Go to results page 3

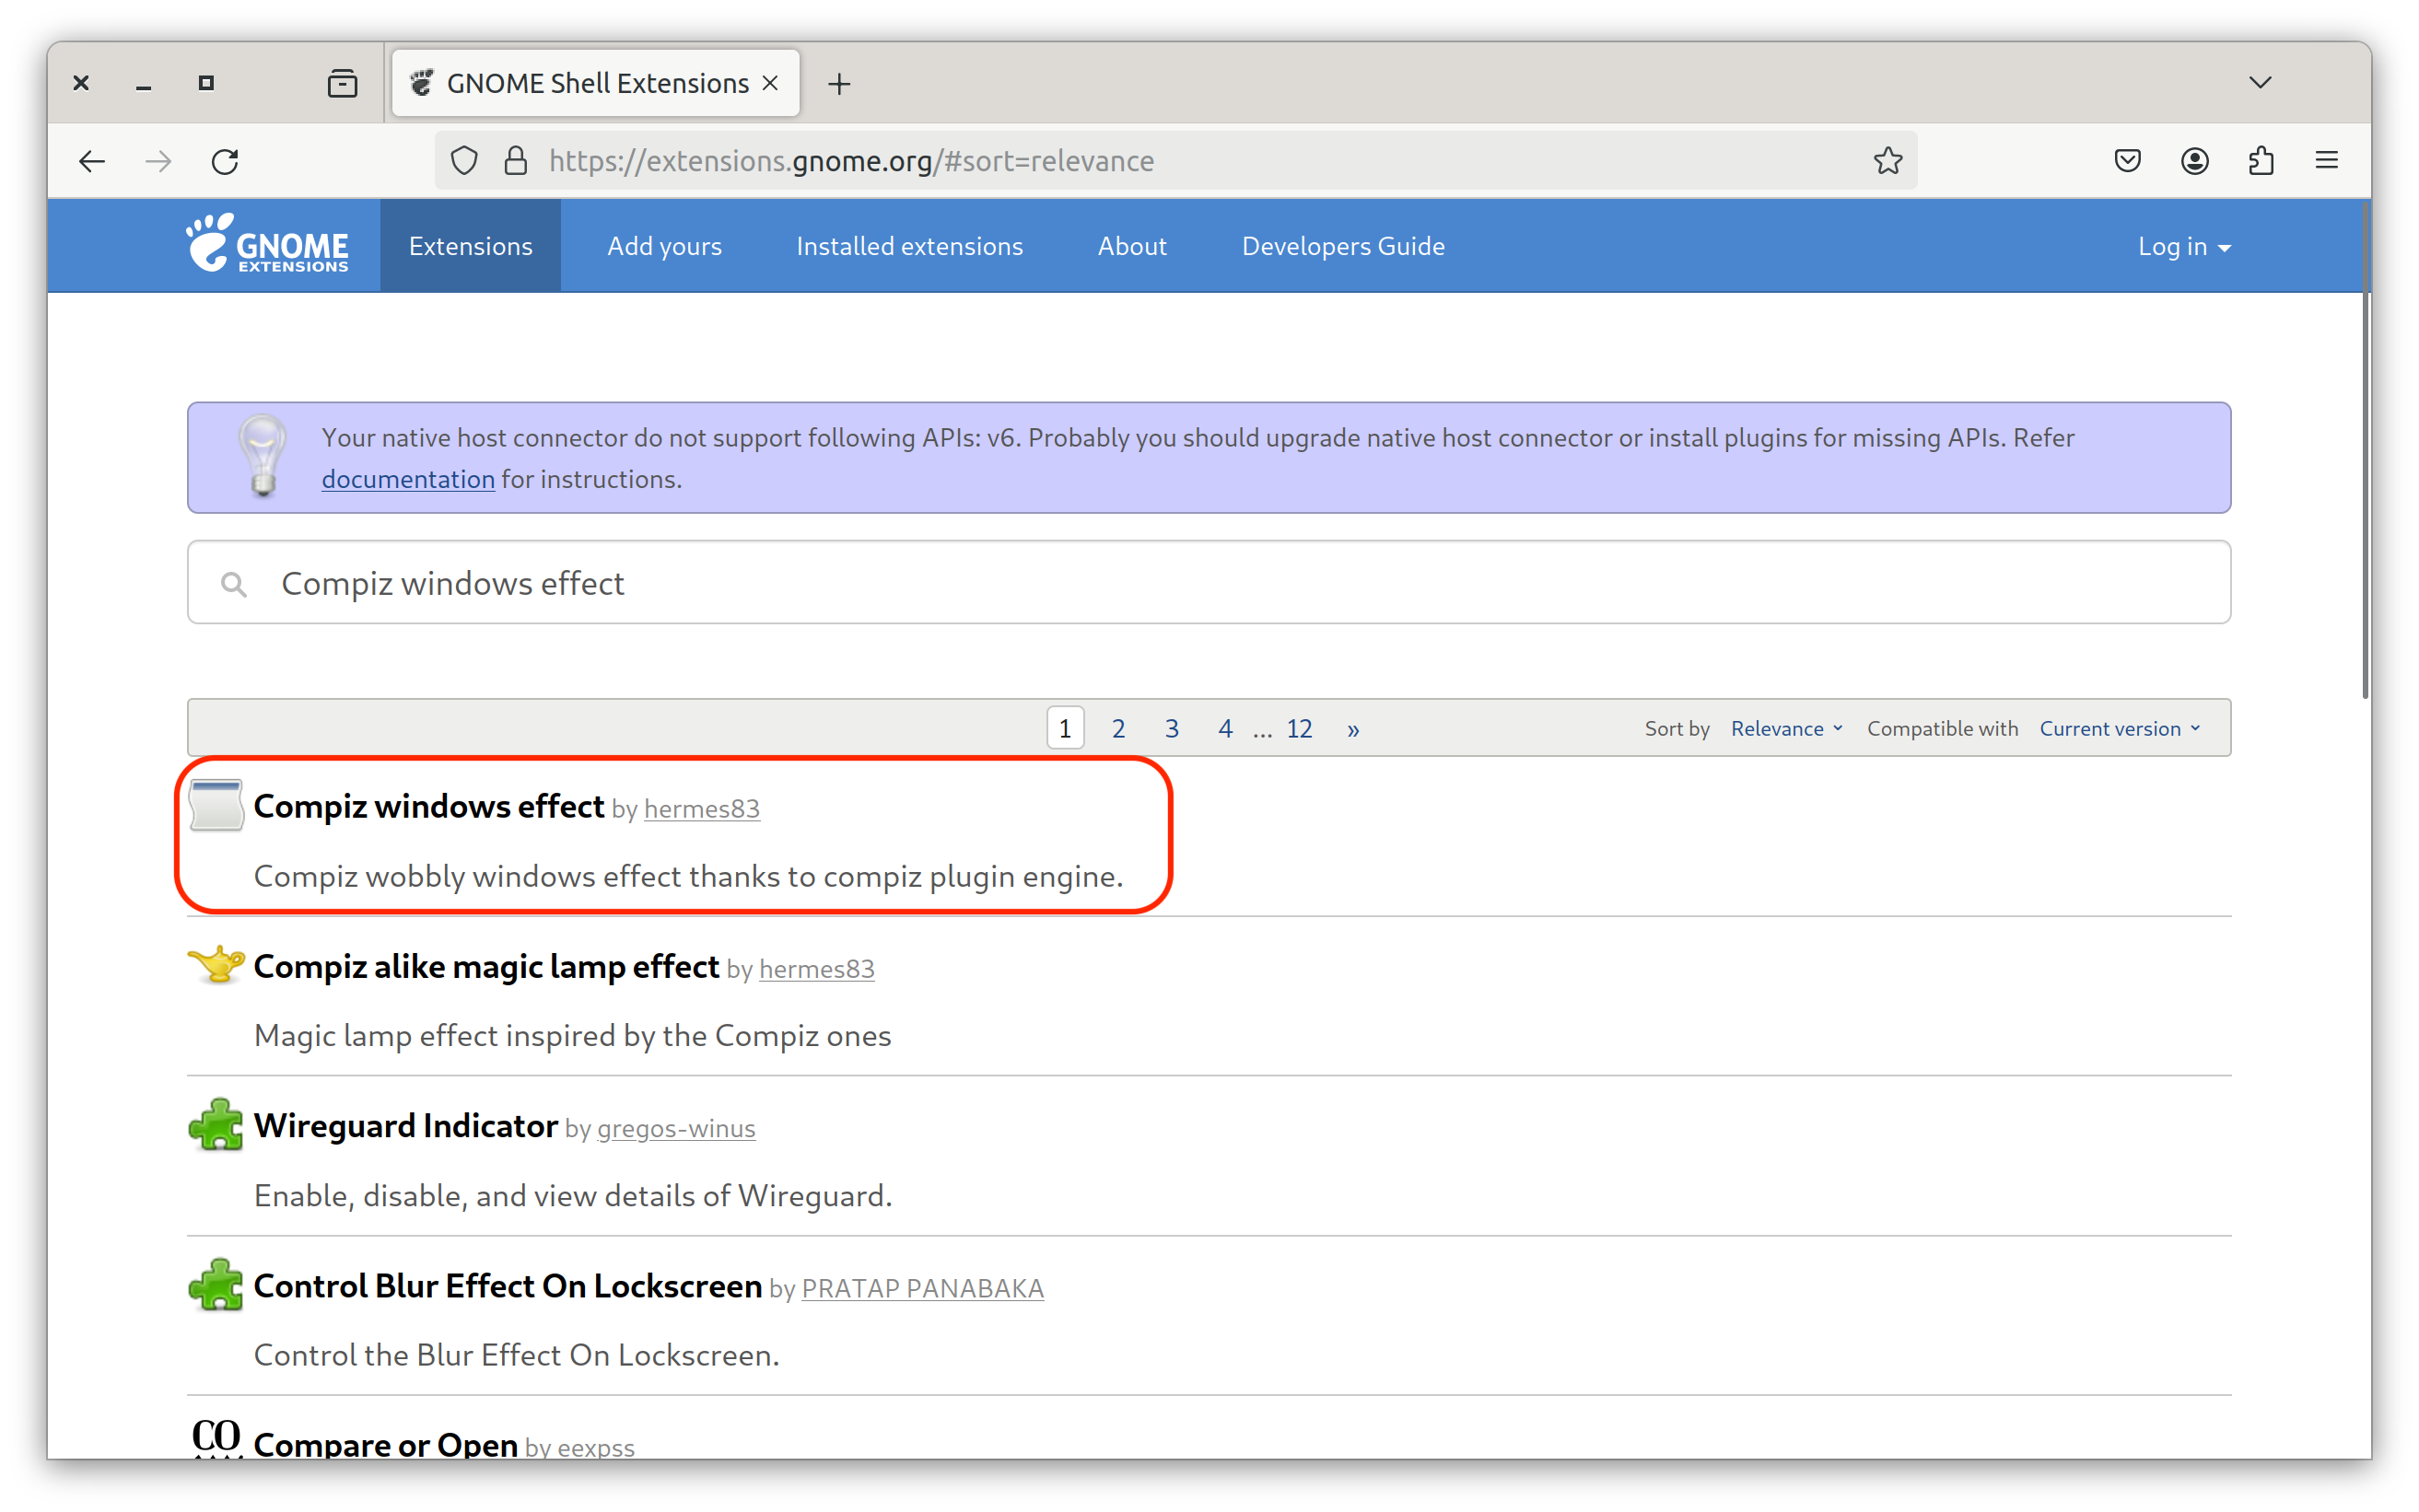click(x=1172, y=728)
